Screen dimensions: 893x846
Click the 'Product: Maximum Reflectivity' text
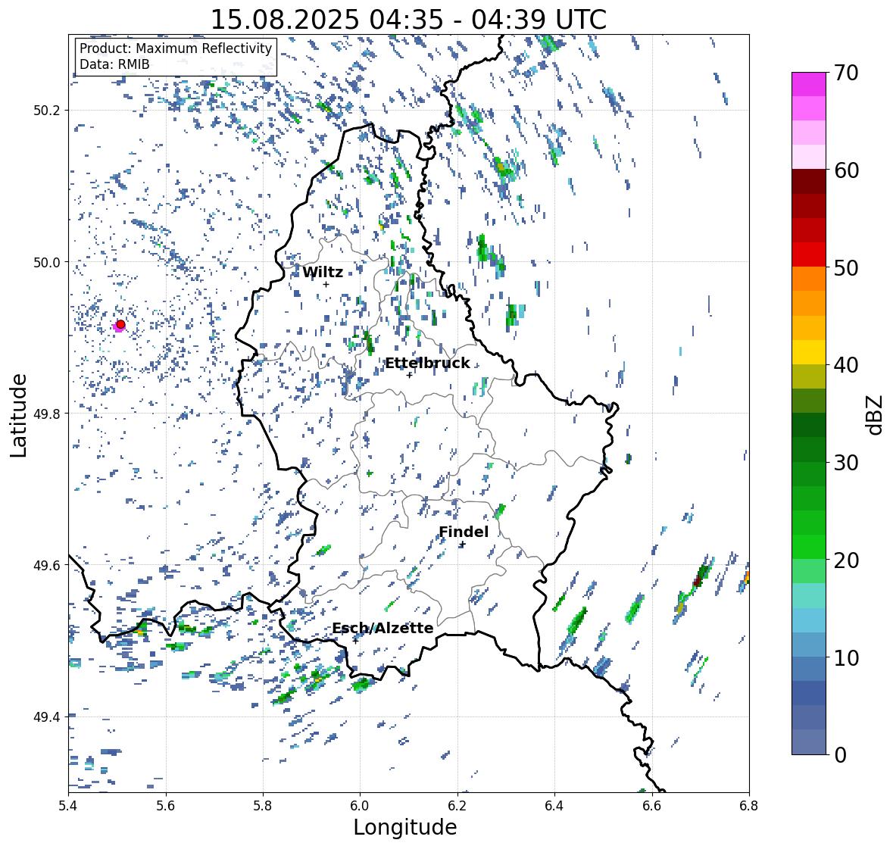coord(176,48)
